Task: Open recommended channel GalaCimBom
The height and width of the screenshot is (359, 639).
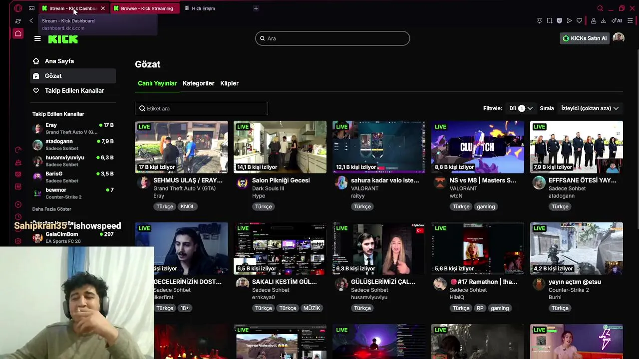Action: 73,237
